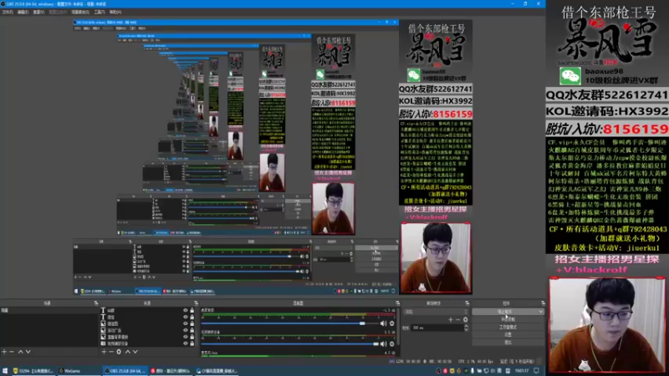Open the 查看(V) menu
The width and height of the screenshot is (669, 376).
(x=38, y=12)
